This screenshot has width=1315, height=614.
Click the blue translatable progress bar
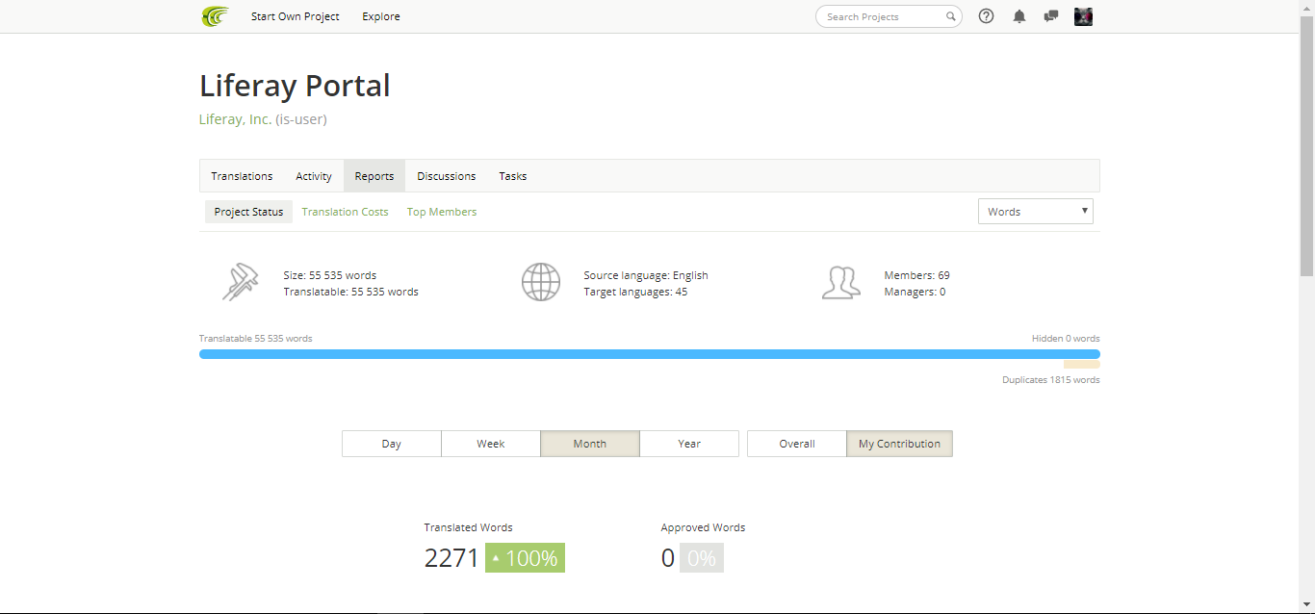point(650,354)
